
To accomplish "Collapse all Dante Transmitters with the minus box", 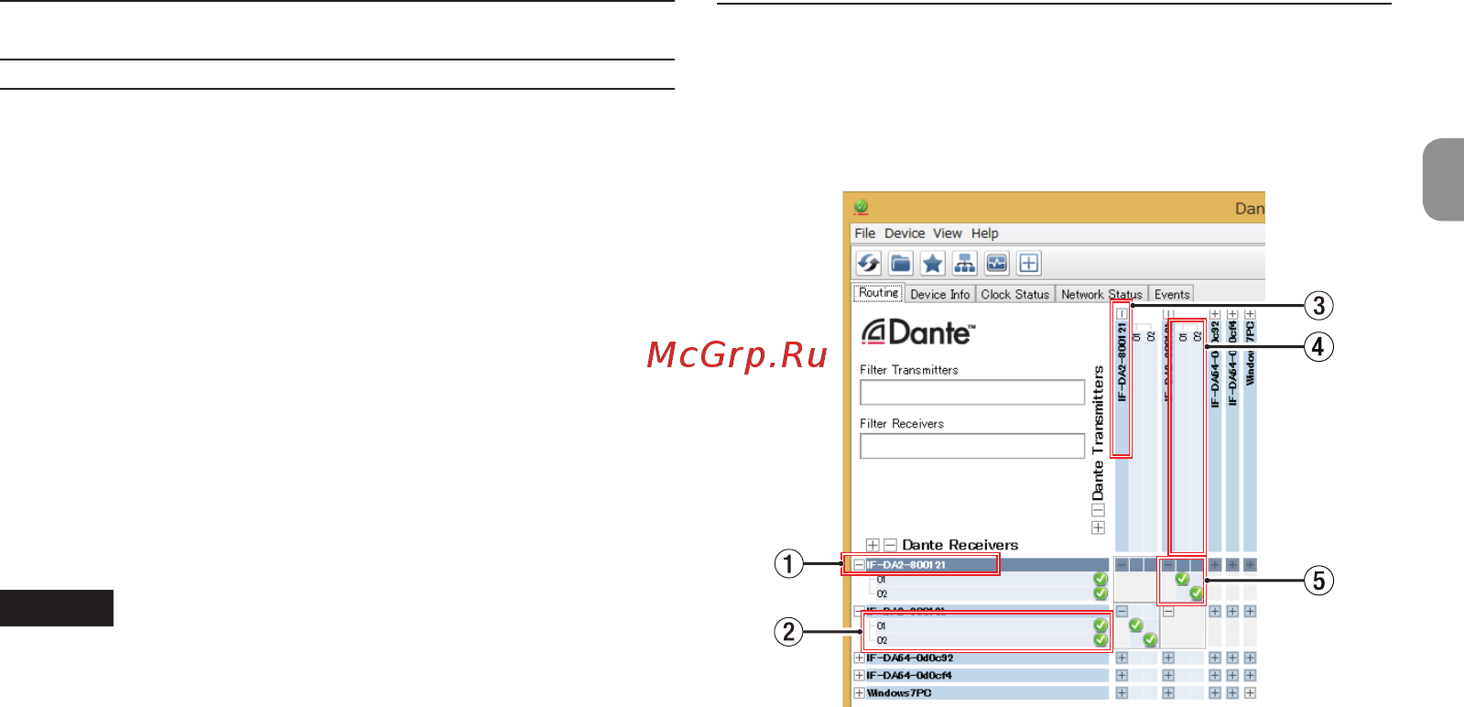I will click(1099, 510).
